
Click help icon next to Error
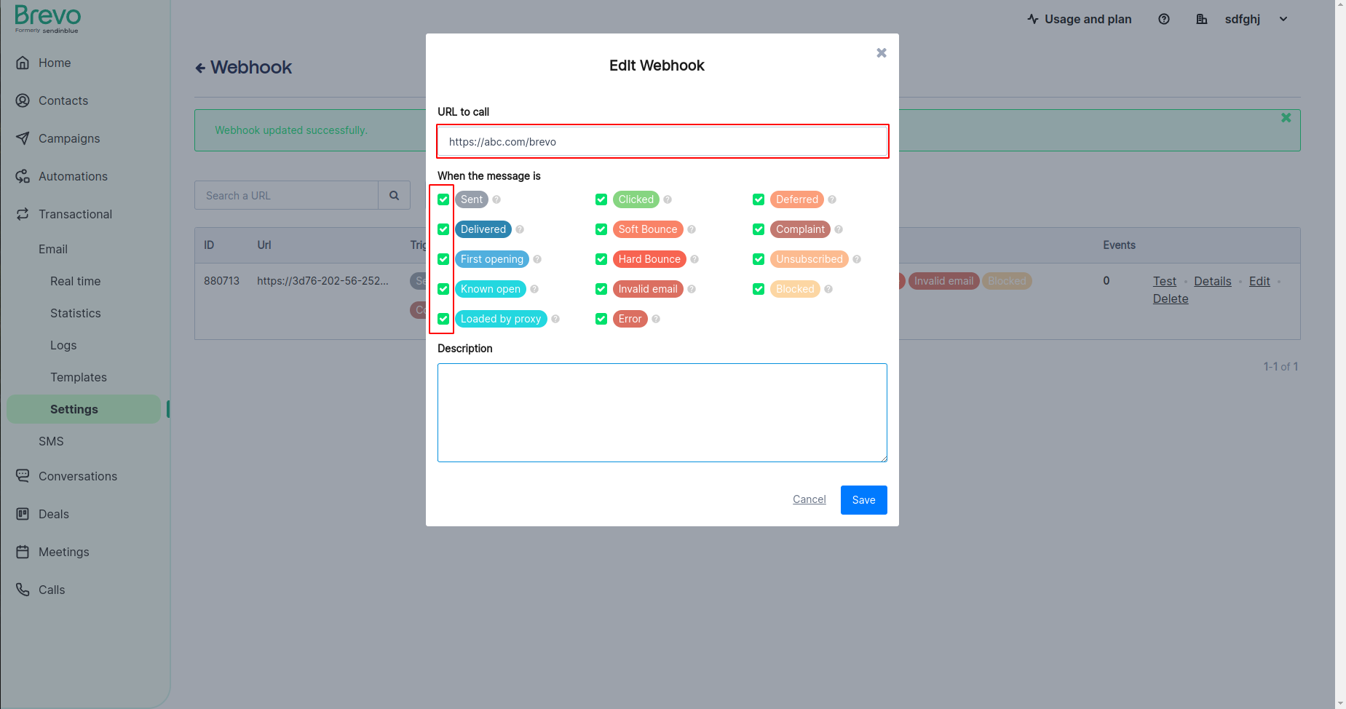point(656,319)
